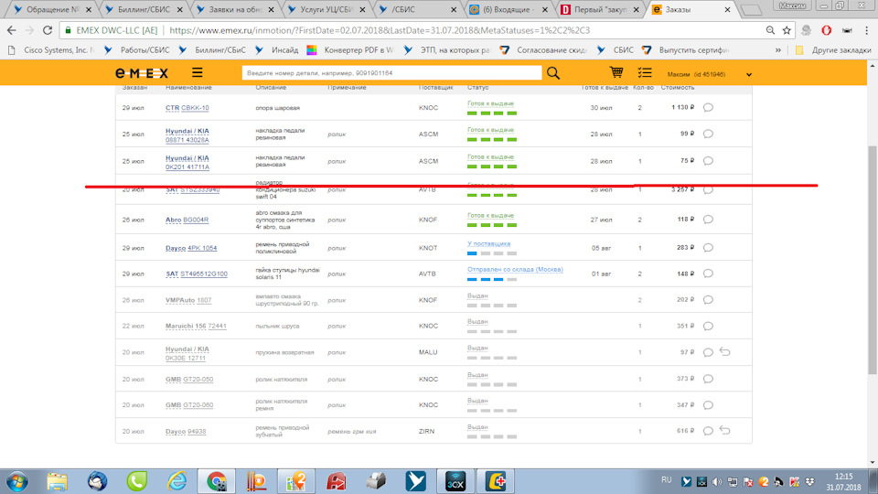Screen dimensions: 878x494
Task: Expand user account dropdown Максим
Action: coord(749,74)
